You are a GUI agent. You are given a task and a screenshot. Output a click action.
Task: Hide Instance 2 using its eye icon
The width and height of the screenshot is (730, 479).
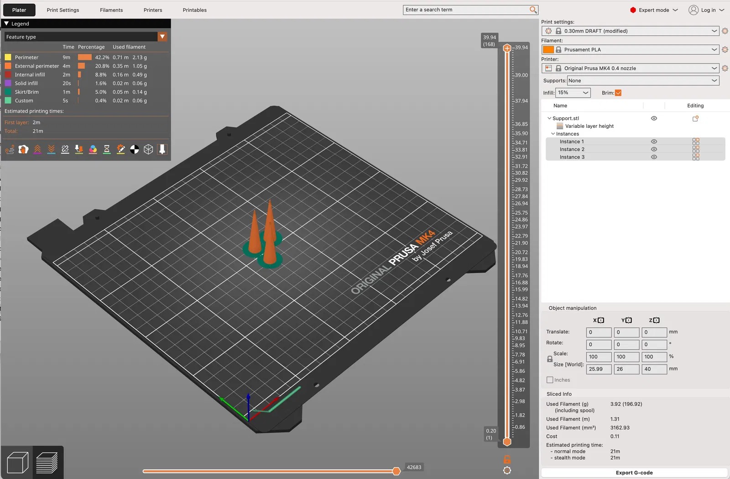[654, 149]
